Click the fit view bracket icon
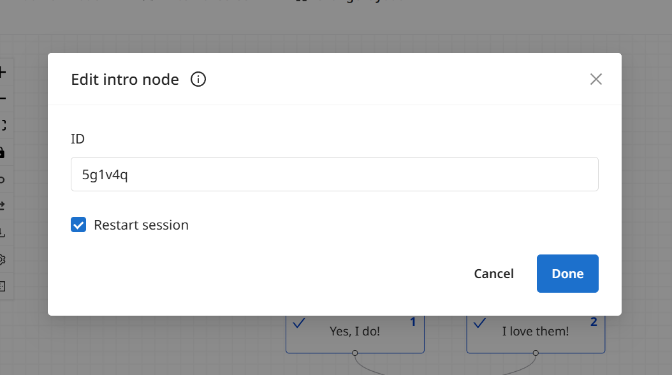This screenshot has width=672, height=375. click(x=3, y=126)
